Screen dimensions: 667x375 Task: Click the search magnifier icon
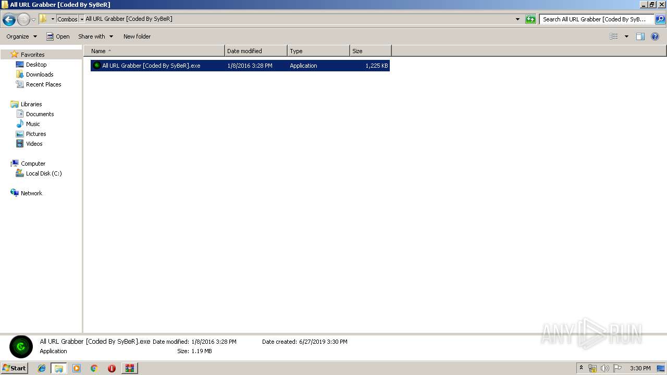coord(660,19)
